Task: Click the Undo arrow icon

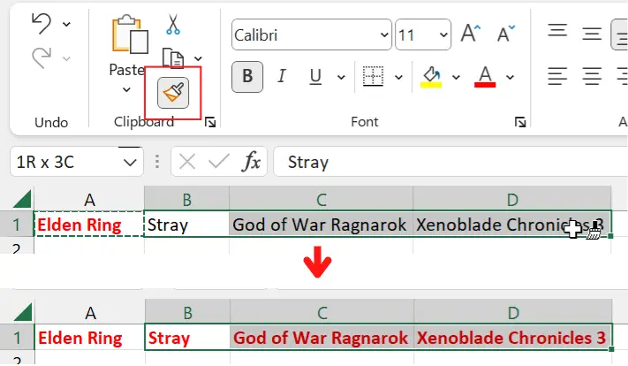Action: (42, 23)
